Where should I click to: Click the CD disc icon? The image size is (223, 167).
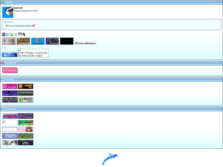[16, 34]
